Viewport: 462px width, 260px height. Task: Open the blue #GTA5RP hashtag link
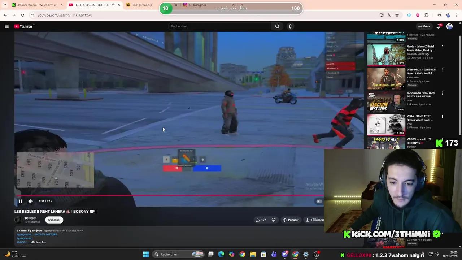pos(51,234)
